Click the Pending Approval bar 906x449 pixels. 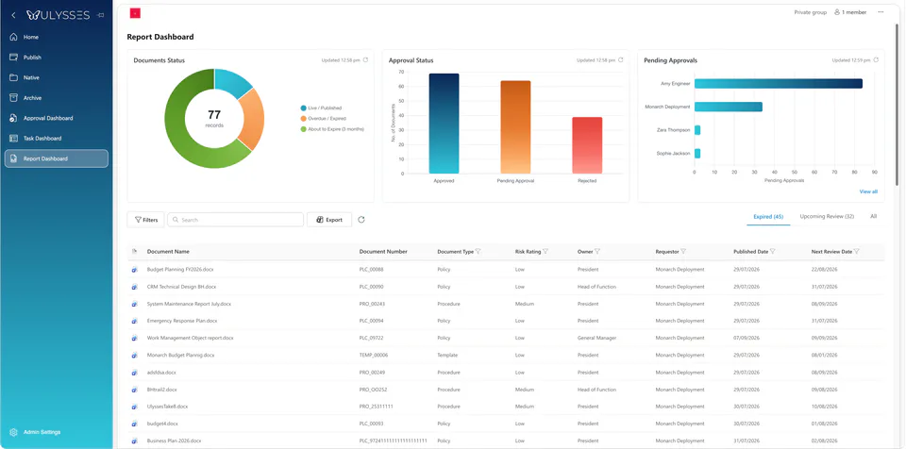515,127
